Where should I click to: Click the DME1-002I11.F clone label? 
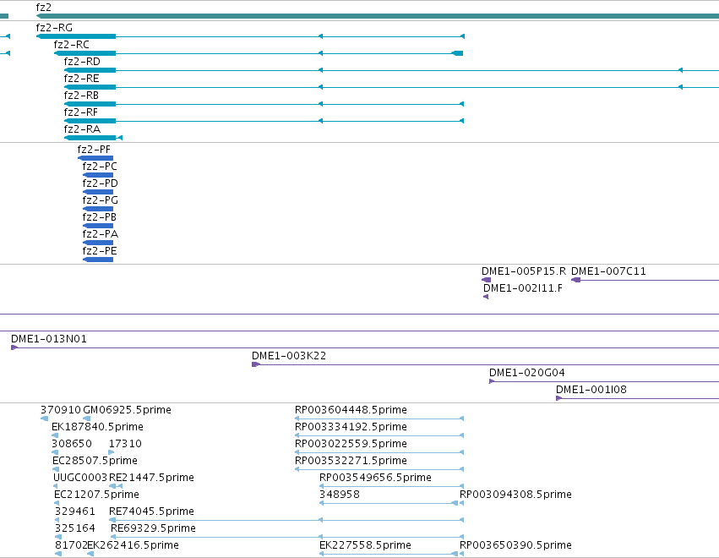click(x=523, y=288)
